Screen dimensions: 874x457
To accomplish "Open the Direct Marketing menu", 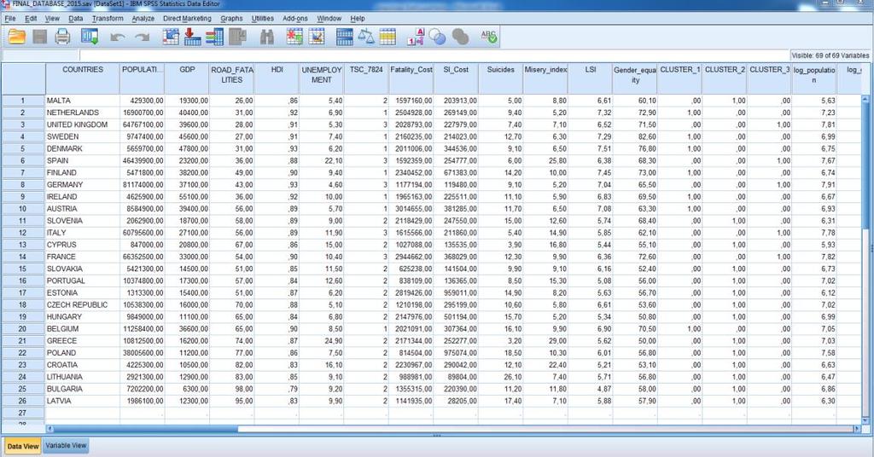I will (187, 19).
